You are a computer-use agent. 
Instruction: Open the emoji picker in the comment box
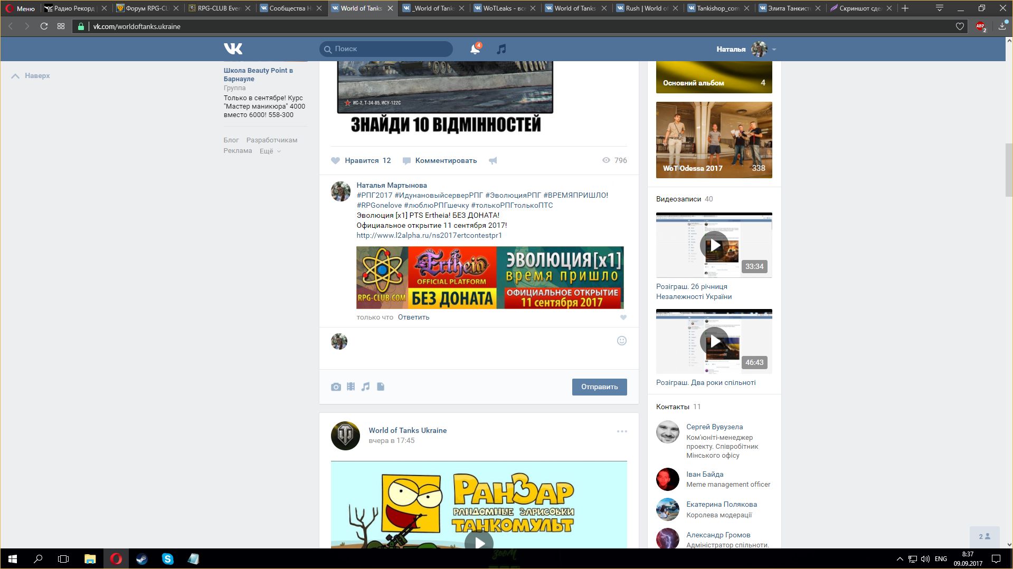click(x=622, y=341)
